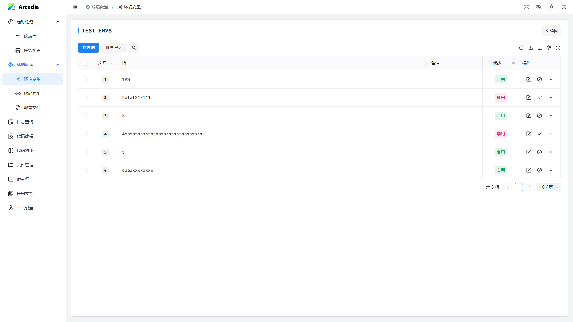Open 代码同步 in sidebar

(32, 93)
